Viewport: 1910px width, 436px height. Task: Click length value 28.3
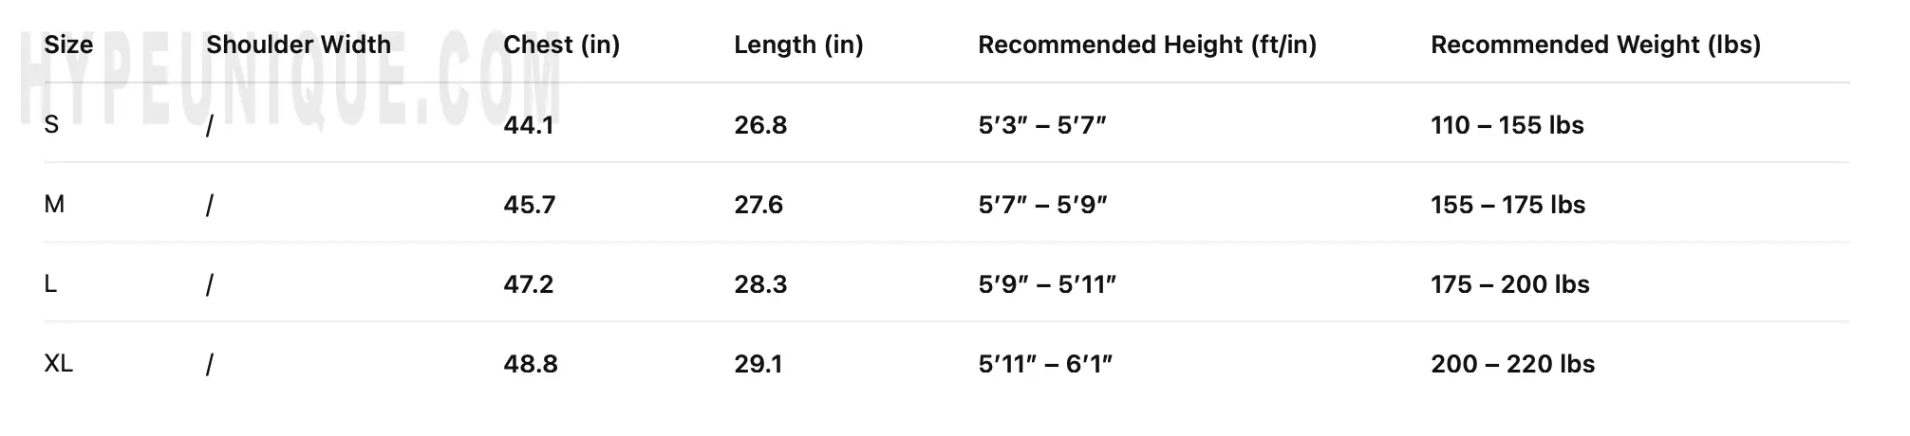coord(759,284)
